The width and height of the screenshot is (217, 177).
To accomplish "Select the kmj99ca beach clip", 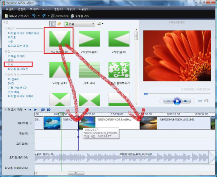I will coord(109,123).
